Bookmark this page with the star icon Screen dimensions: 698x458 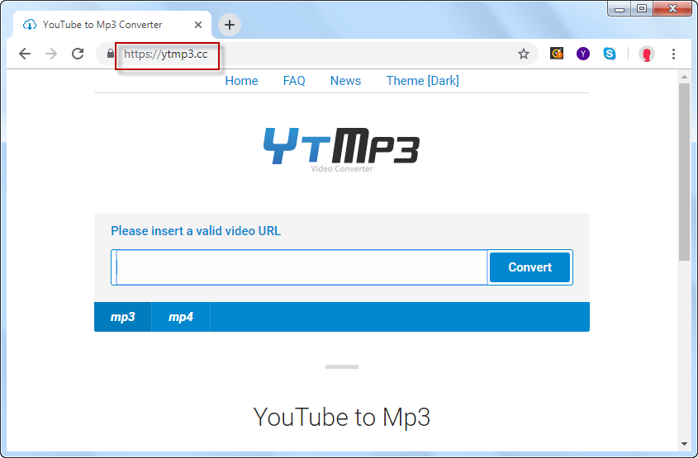point(524,54)
